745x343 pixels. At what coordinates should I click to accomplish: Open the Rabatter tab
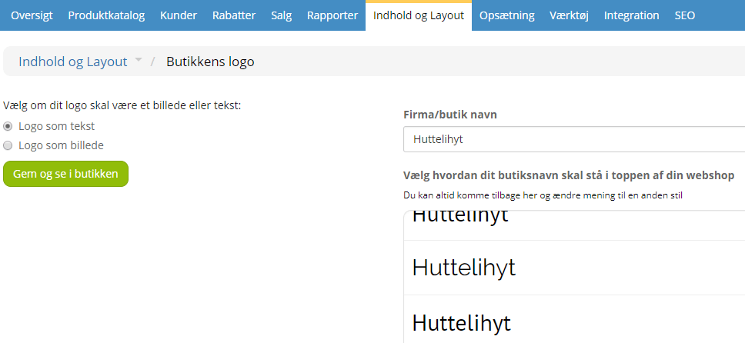click(x=234, y=15)
